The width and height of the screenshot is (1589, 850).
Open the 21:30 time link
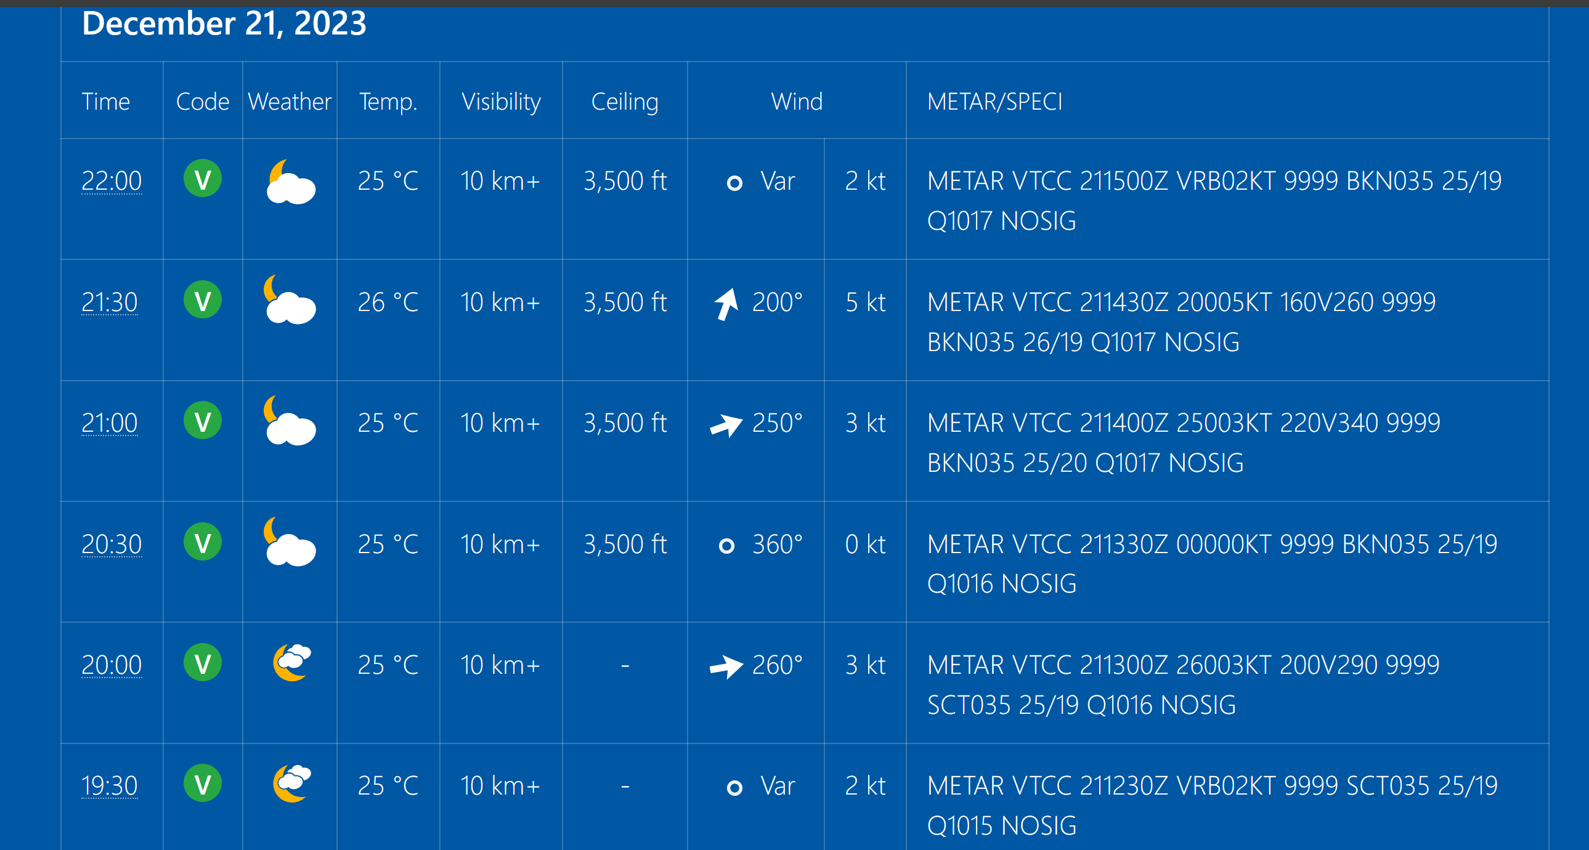tap(110, 302)
